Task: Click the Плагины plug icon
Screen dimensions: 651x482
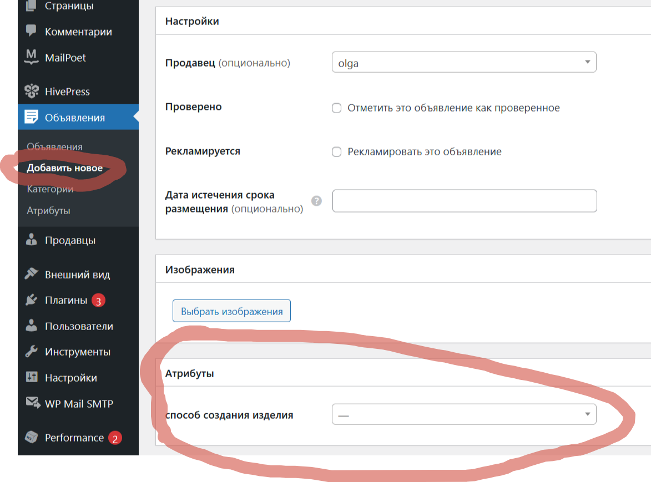Action: [x=32, y=300]
